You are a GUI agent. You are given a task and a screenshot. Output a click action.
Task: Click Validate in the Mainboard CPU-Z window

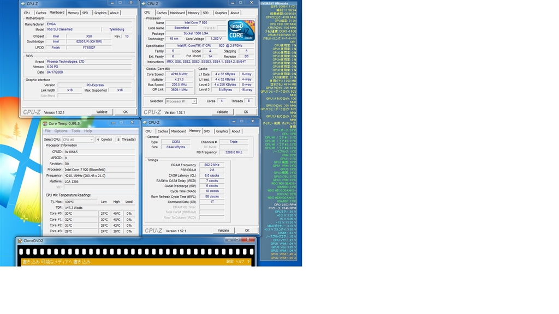pos(102,112)
